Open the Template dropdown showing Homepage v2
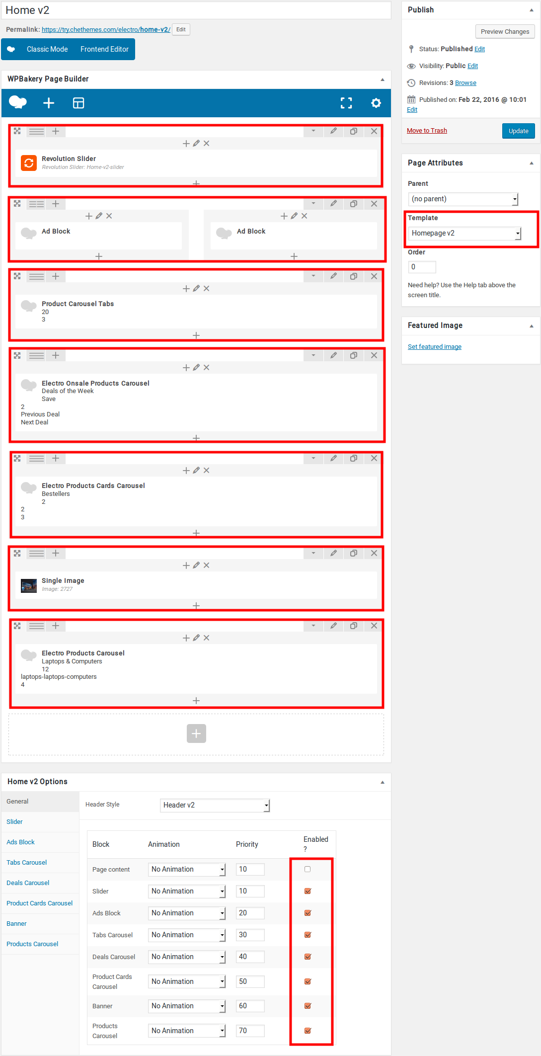The width and height of the screenshot is (541, 1056). click(x=464, y=233)
